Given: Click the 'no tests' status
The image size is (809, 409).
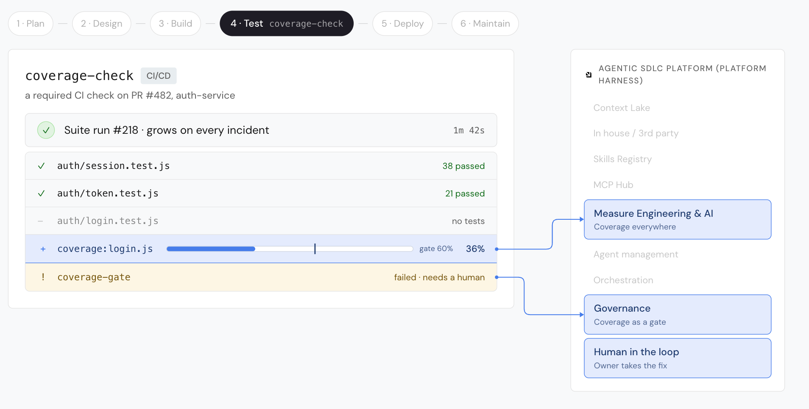Looking at the screenshot, I should [x=468, y=221].
